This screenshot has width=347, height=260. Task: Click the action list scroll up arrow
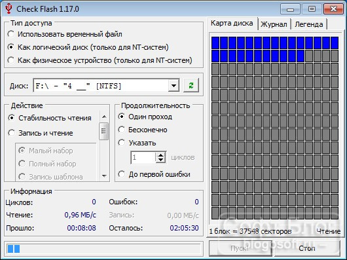(x=104, y=117)
